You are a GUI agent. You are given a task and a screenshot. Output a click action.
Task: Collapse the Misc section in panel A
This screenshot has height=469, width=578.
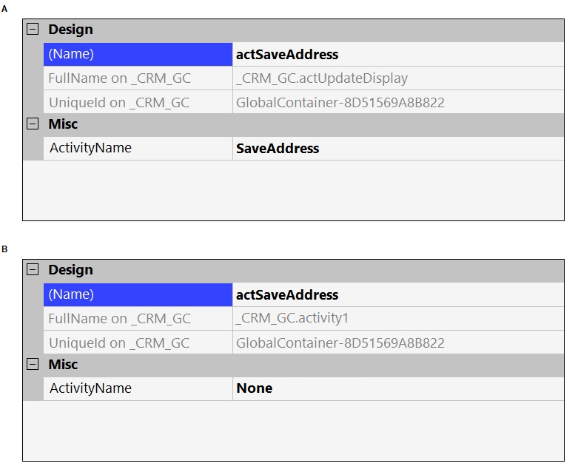click(x=33, y=124)
